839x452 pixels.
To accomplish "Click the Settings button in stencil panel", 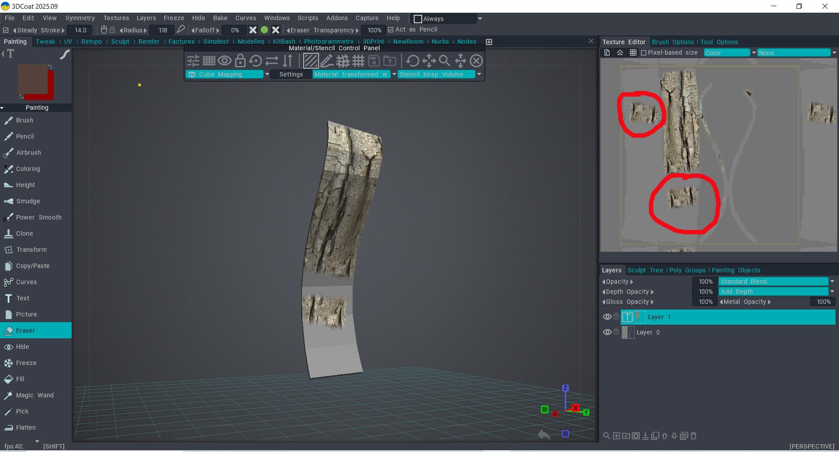I will pyautogui.click(x=291, y=74).
